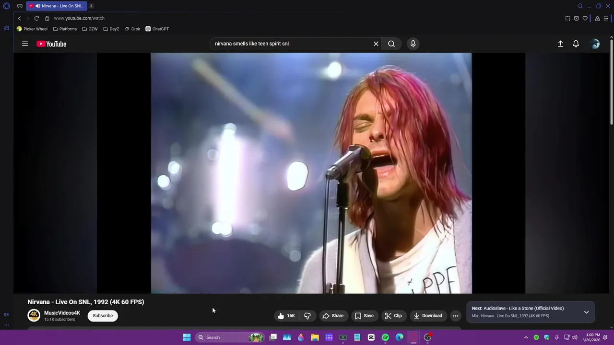The height and width of the screenshot is (345, 614).
Task: Open a new browser tab
Action: tap(91, 6)
